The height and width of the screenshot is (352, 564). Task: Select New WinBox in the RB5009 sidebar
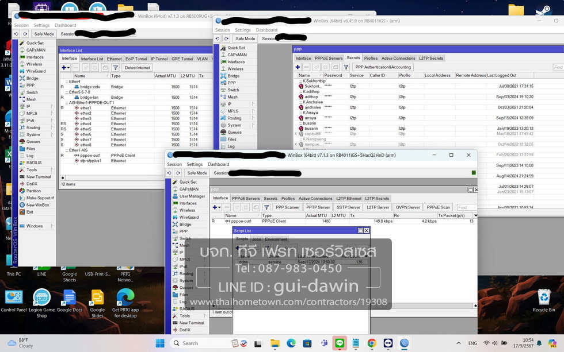click(37, 205)
